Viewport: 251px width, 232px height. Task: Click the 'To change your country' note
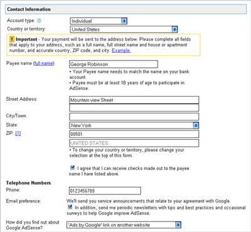pos(127,153)
